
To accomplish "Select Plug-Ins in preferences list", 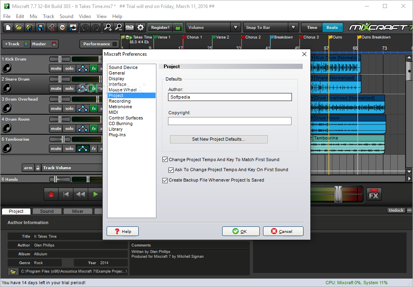I will pos(117,135).
